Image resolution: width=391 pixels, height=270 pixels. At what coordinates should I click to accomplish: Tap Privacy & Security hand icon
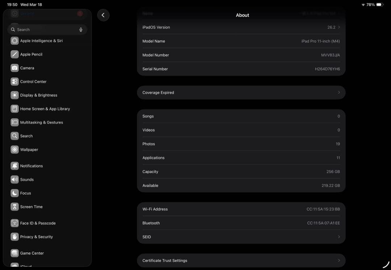coord(15,237)
